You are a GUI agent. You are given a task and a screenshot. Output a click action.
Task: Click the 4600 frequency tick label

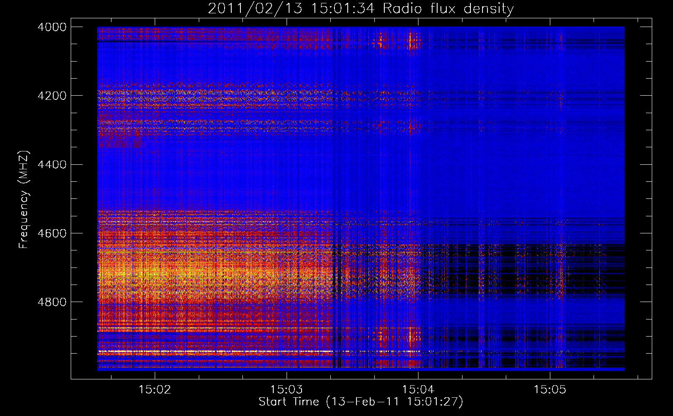click(x=52, y=233)
